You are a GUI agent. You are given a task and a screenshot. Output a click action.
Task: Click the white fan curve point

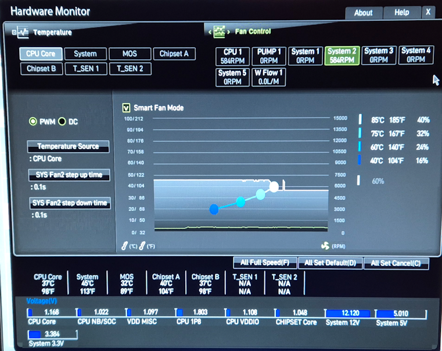(x=274, y=187)
